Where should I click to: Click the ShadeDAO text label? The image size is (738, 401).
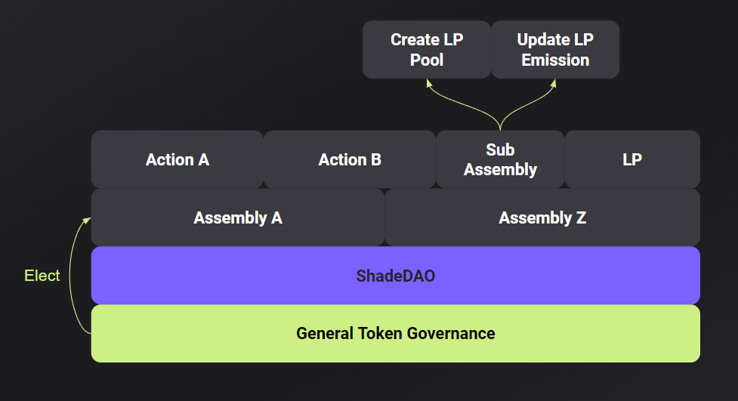(x=395, y=276)
